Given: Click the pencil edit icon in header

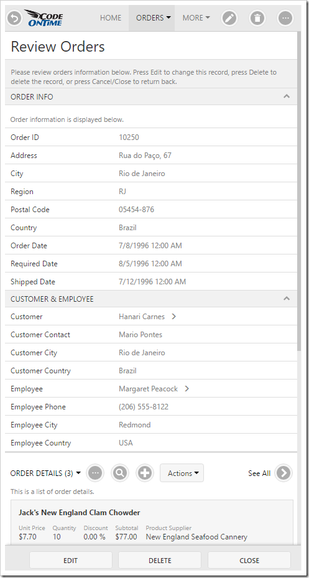Looking at the screenshot, I should click(x=229, y=17).
